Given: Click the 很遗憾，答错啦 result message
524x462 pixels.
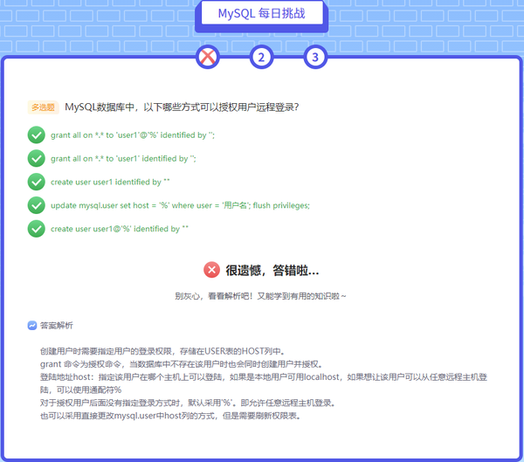Looking at the screenshot, I should pyautogui.click(x=272, y=270).
